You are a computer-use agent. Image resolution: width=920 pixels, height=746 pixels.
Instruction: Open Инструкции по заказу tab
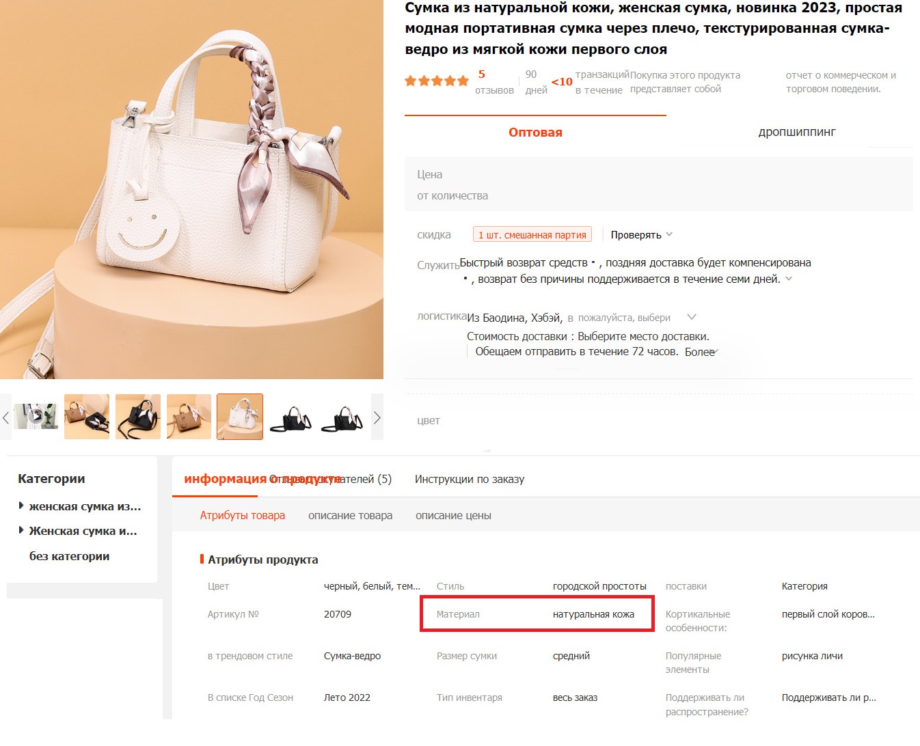coord(470,480)
